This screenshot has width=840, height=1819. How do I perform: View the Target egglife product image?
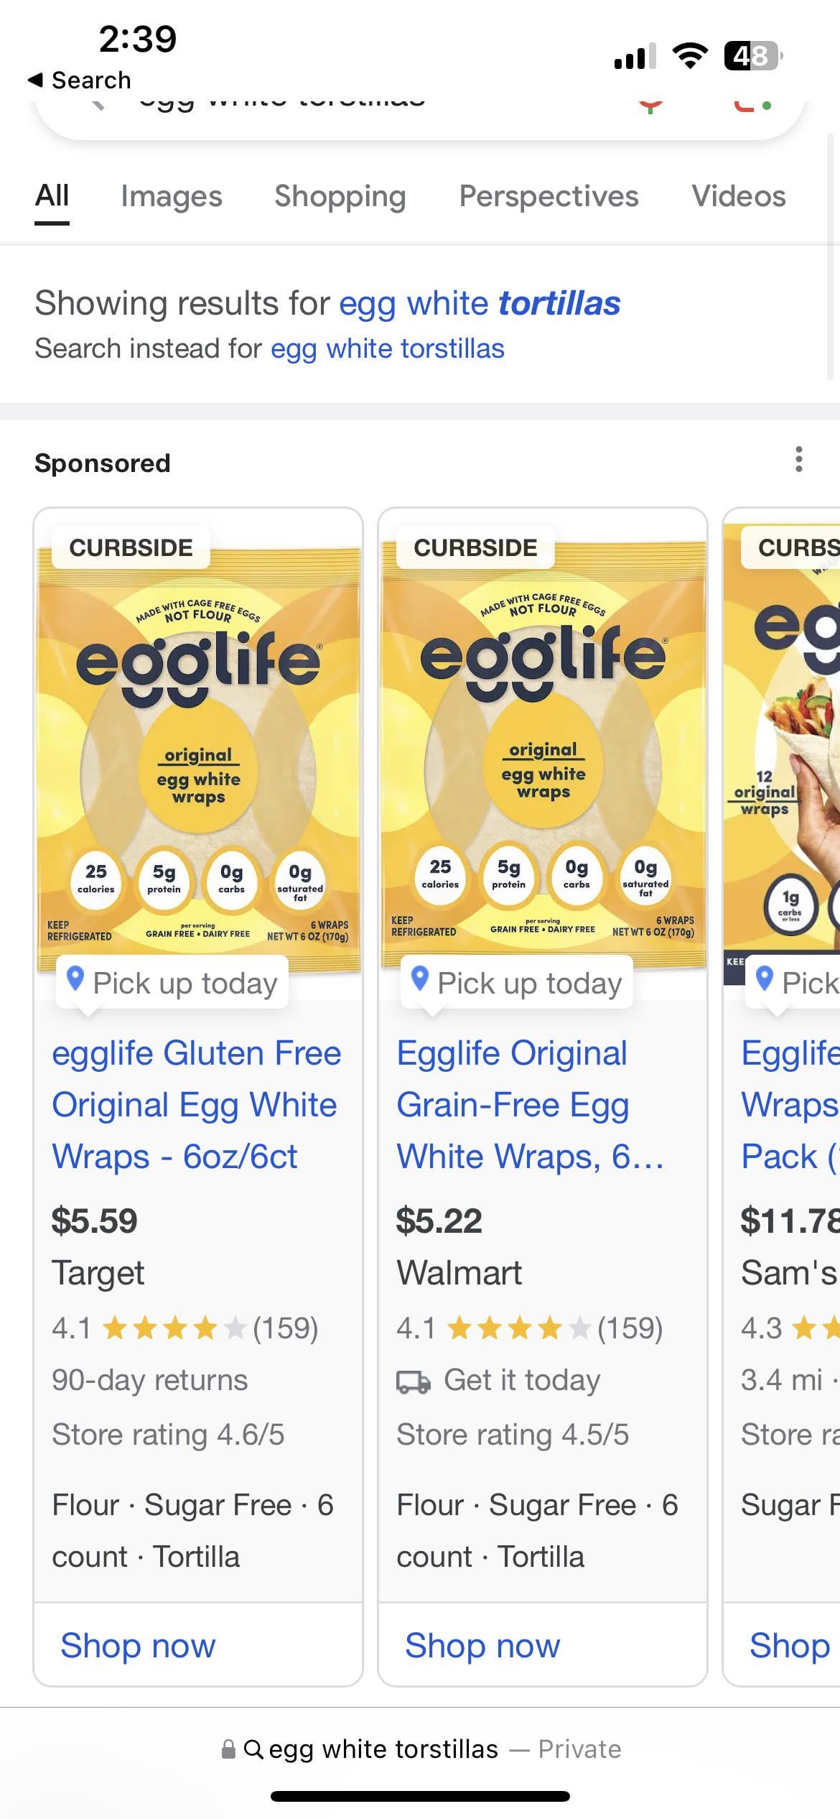coord(198,747)
